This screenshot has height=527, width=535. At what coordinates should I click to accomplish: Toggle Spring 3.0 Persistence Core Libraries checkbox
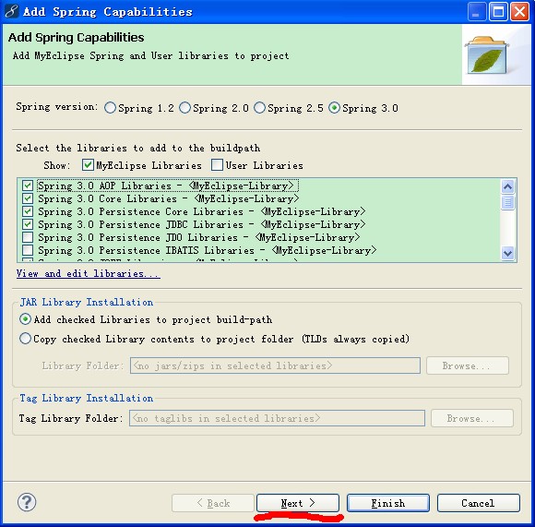[28, 211]
